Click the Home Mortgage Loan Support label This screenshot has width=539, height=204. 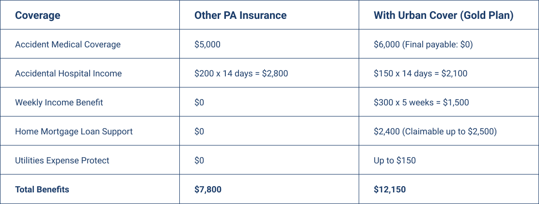point(74,131)
